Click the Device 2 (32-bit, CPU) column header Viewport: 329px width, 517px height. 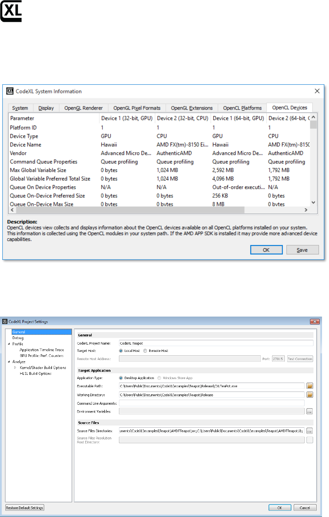(183, 118)
